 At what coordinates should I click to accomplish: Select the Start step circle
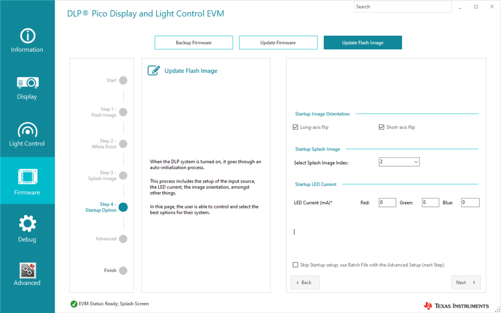point(123,81)
